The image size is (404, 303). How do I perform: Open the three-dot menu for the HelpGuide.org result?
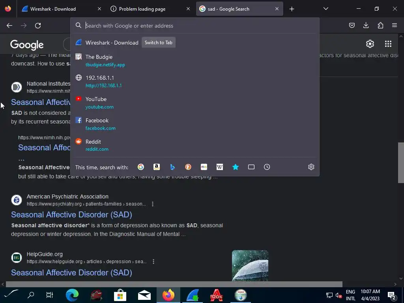(x=153, y=262)
